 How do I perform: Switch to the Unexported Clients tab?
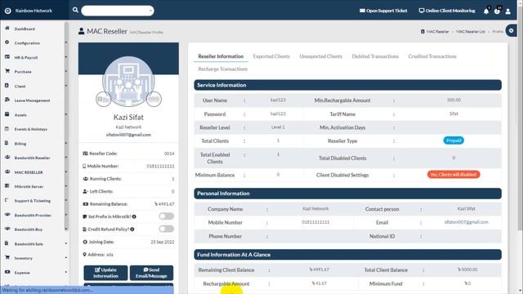320,56
